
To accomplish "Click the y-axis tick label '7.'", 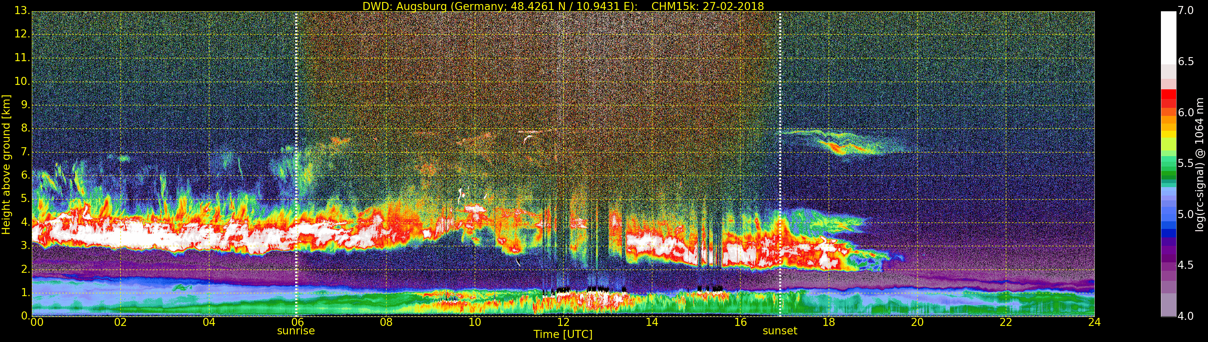I will pos(25,152).
